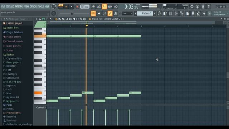Click the circular arrow undo history icon
The height and width of the screenshot is (129, 229).
(x=192, y=6)
